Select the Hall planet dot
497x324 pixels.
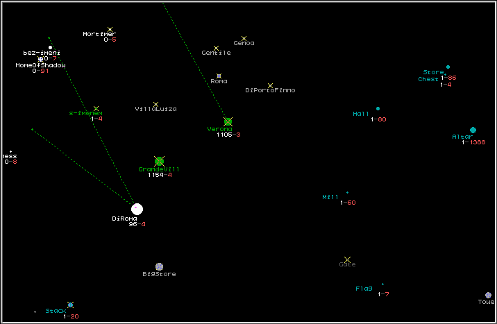tap(378, 109)
